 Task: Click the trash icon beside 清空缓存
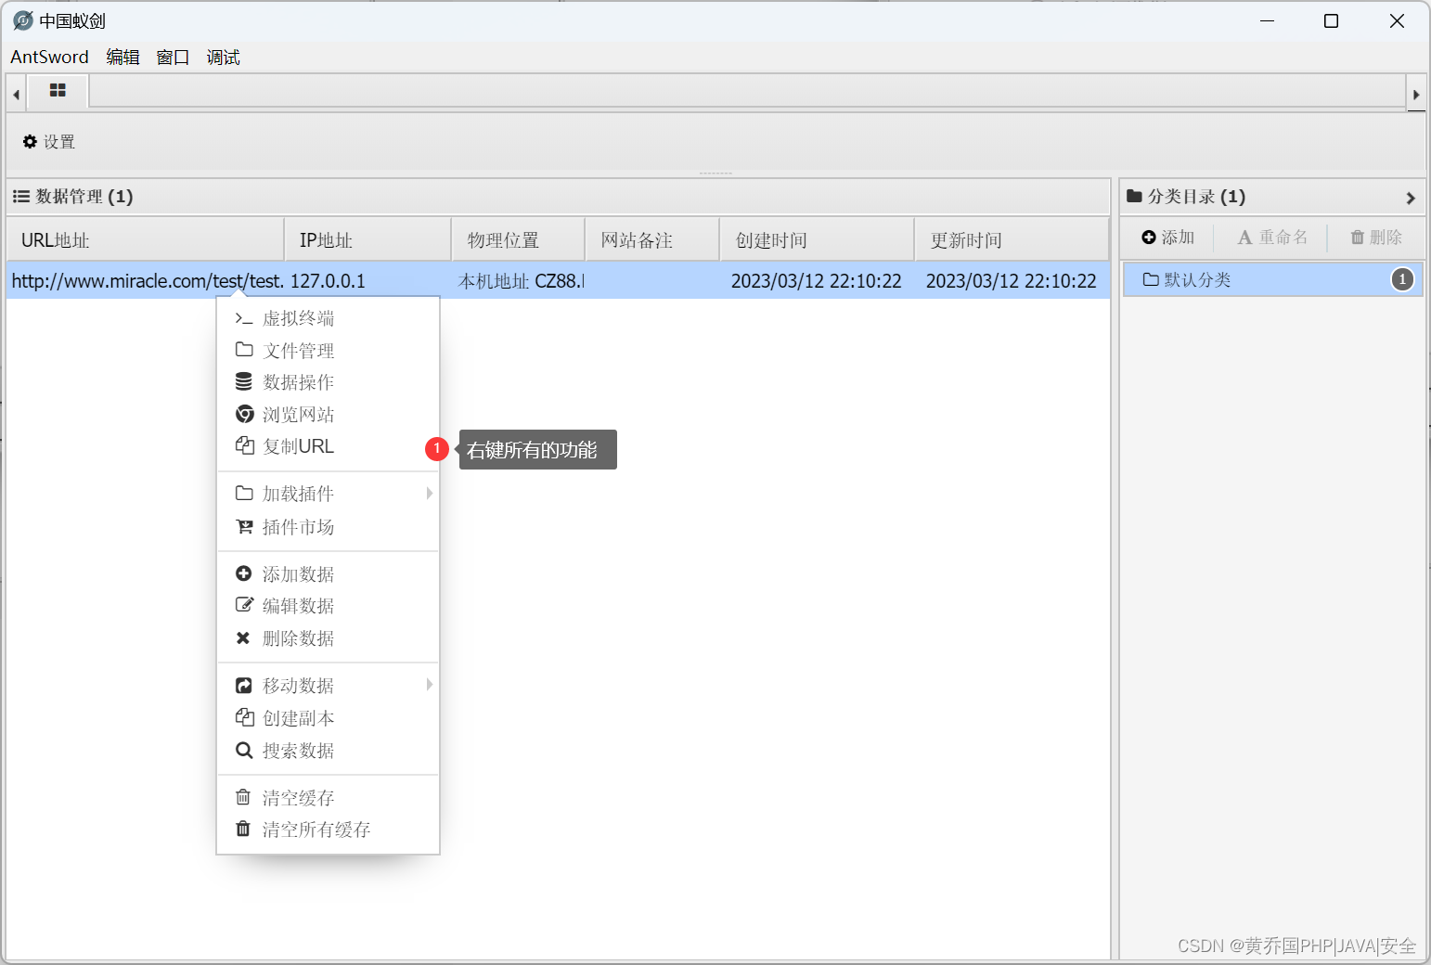[243, 797]
